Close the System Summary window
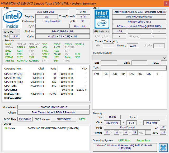The width and height of the screenshot is (169, 153). click(x=166, y=3)
